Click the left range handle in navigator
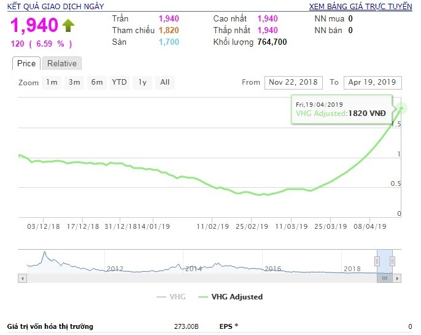This screenshot has height=335, width=421. click(x=377, y=261)
